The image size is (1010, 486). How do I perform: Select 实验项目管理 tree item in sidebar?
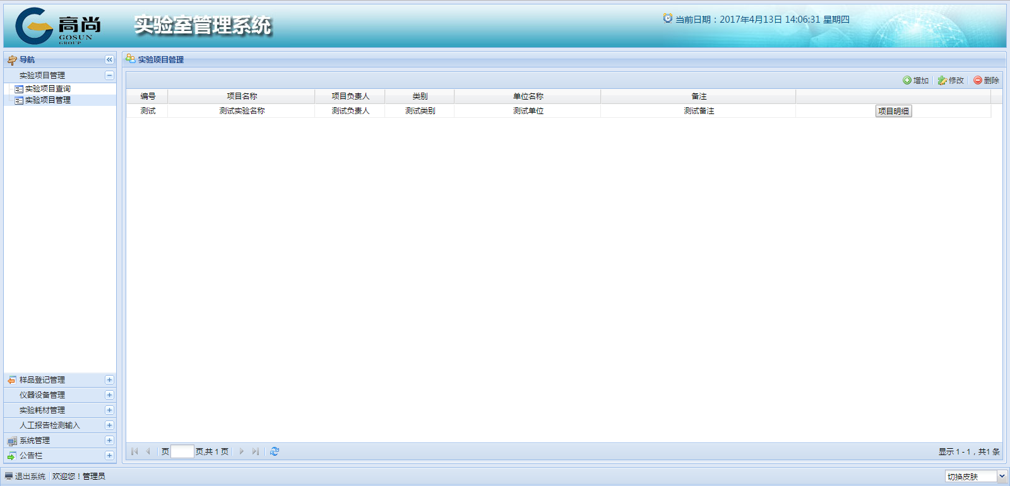click(x=47, y=100)
